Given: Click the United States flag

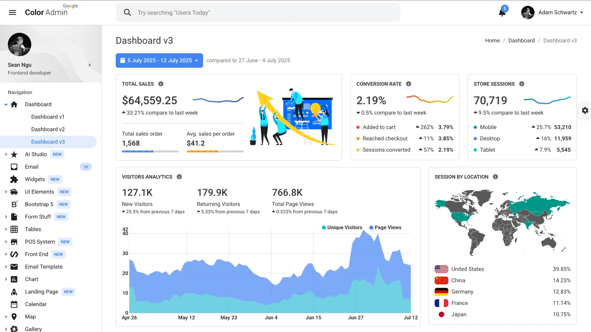Looking at the screenshot, I should [x=441, y=269].
